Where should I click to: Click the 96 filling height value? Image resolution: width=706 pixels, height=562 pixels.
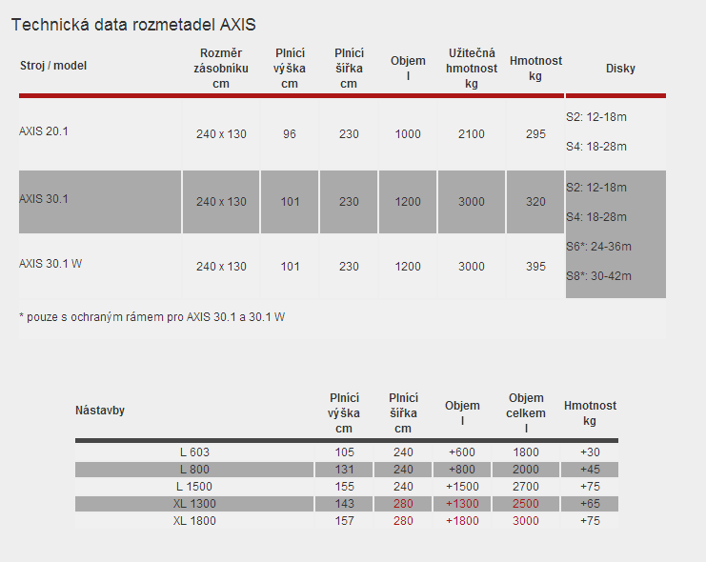pos(290,134)
